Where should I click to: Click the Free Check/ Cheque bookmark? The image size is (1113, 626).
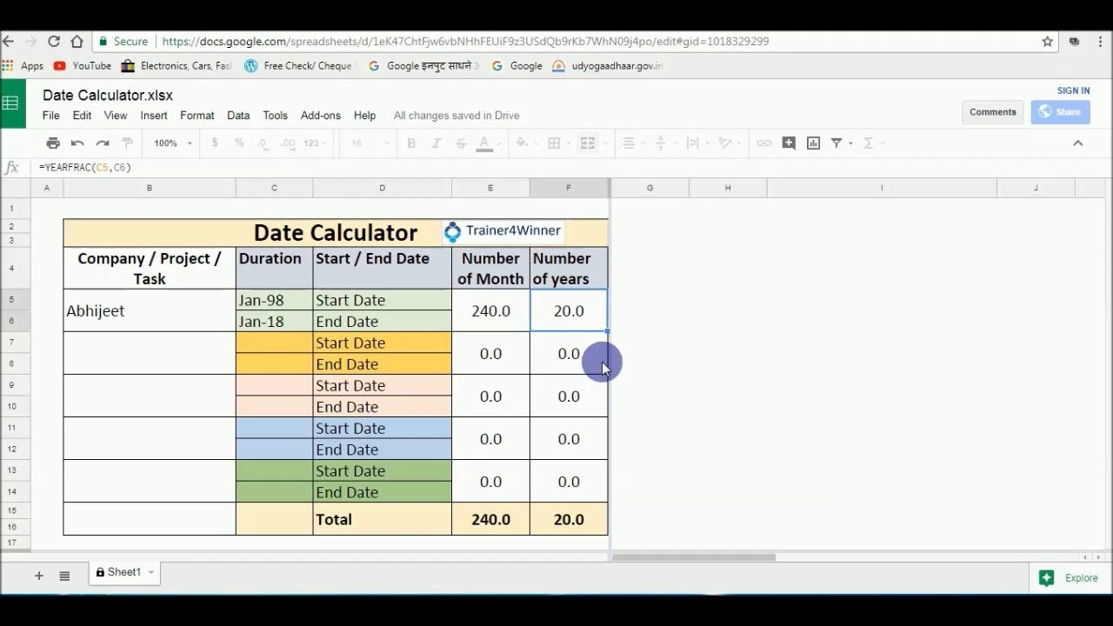298,66
